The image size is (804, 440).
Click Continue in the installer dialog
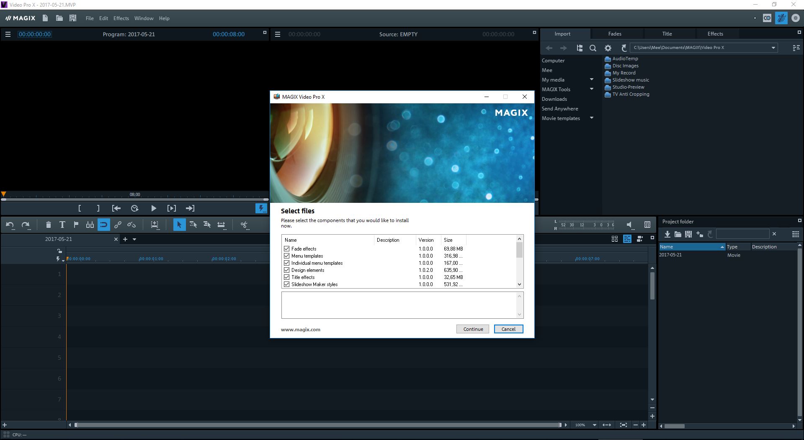473,329
